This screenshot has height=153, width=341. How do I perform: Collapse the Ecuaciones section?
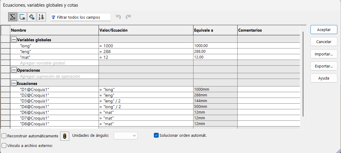click(x=14, y=83)
